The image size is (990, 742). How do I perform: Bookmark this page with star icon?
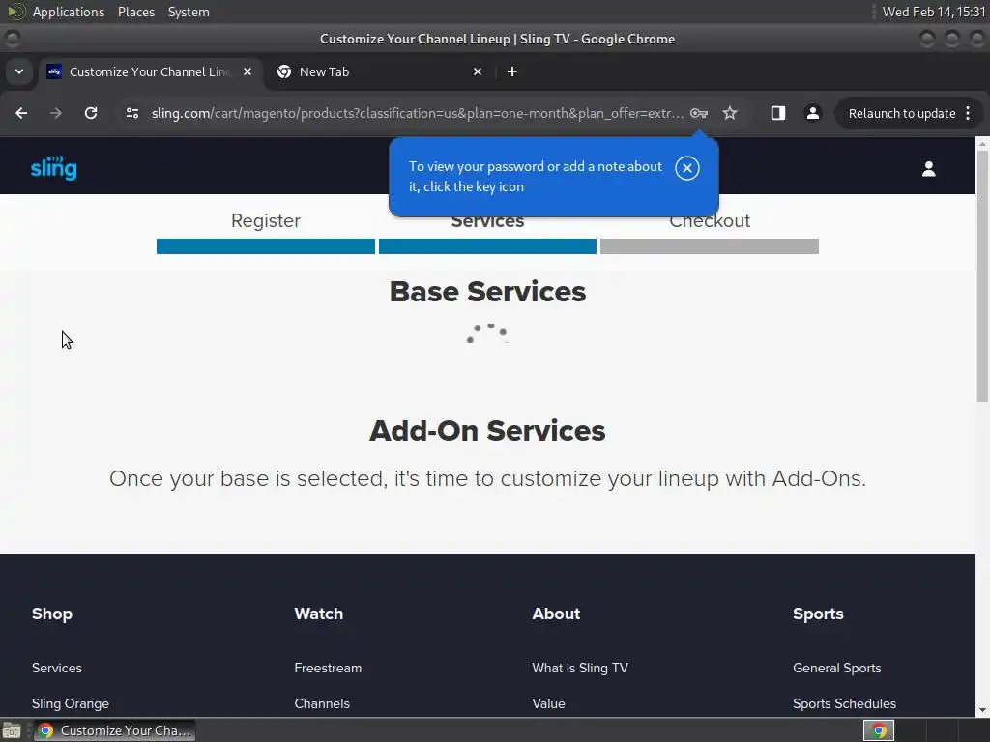730,113
